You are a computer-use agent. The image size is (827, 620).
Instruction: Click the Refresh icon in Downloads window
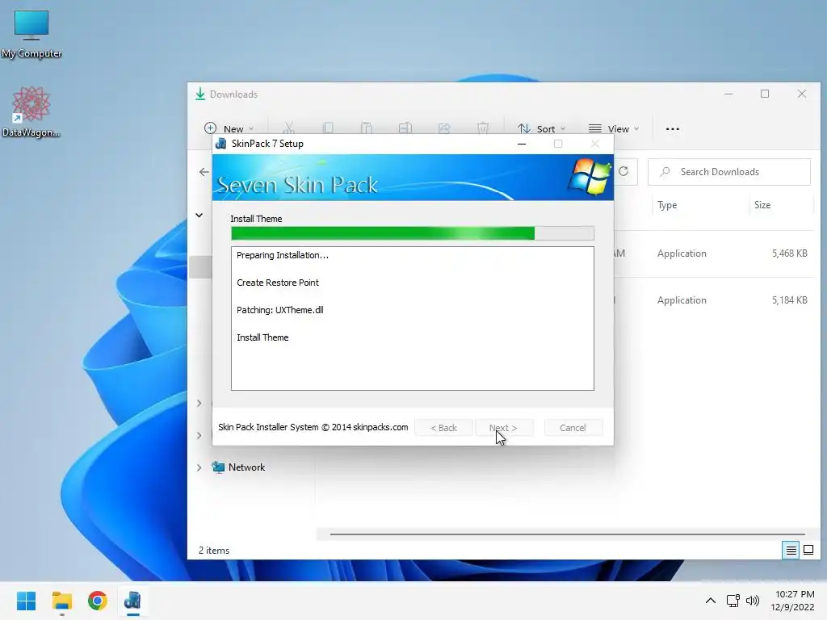(623, 171)
